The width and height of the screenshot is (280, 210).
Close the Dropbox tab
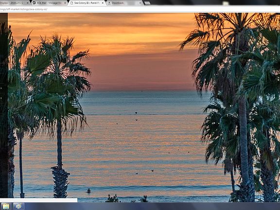click(28, 3)
